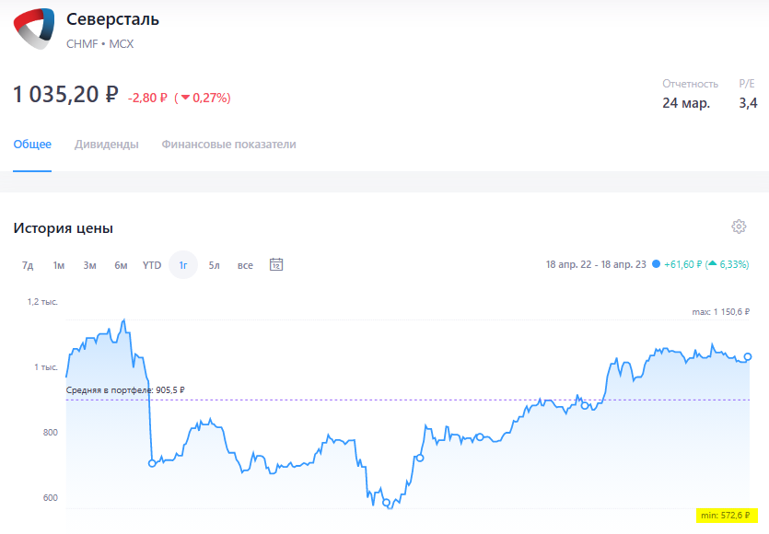Viewport: 769px width, 534px height.
Task: Open the custom date range calendar icon
Action: (276, 265)
